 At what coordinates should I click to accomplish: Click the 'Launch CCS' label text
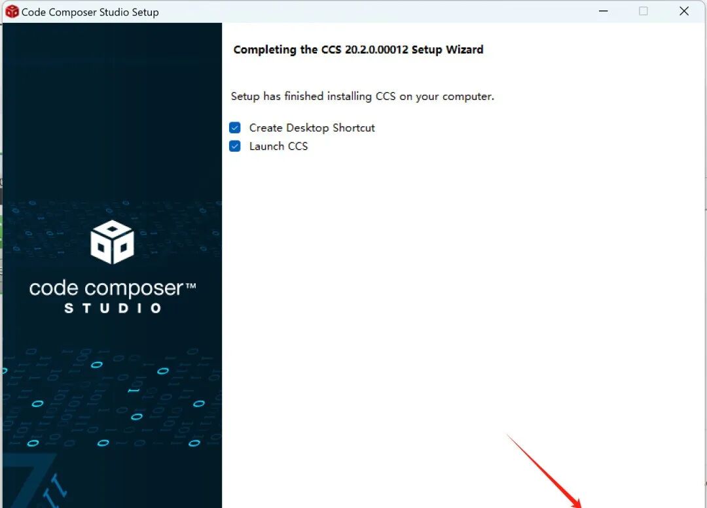279,146
